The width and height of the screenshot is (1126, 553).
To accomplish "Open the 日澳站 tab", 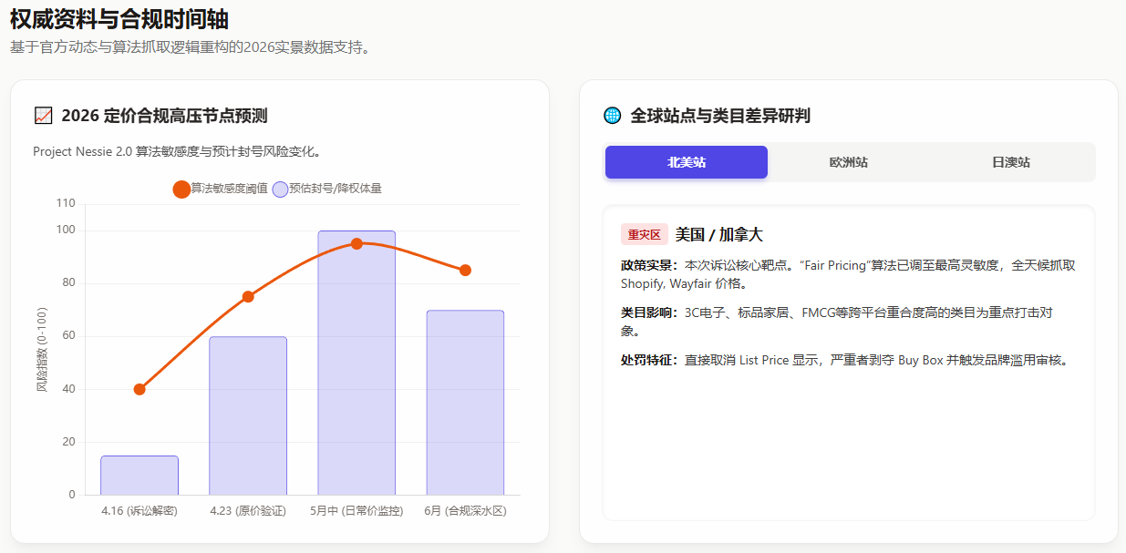I will click(1011, 162).
